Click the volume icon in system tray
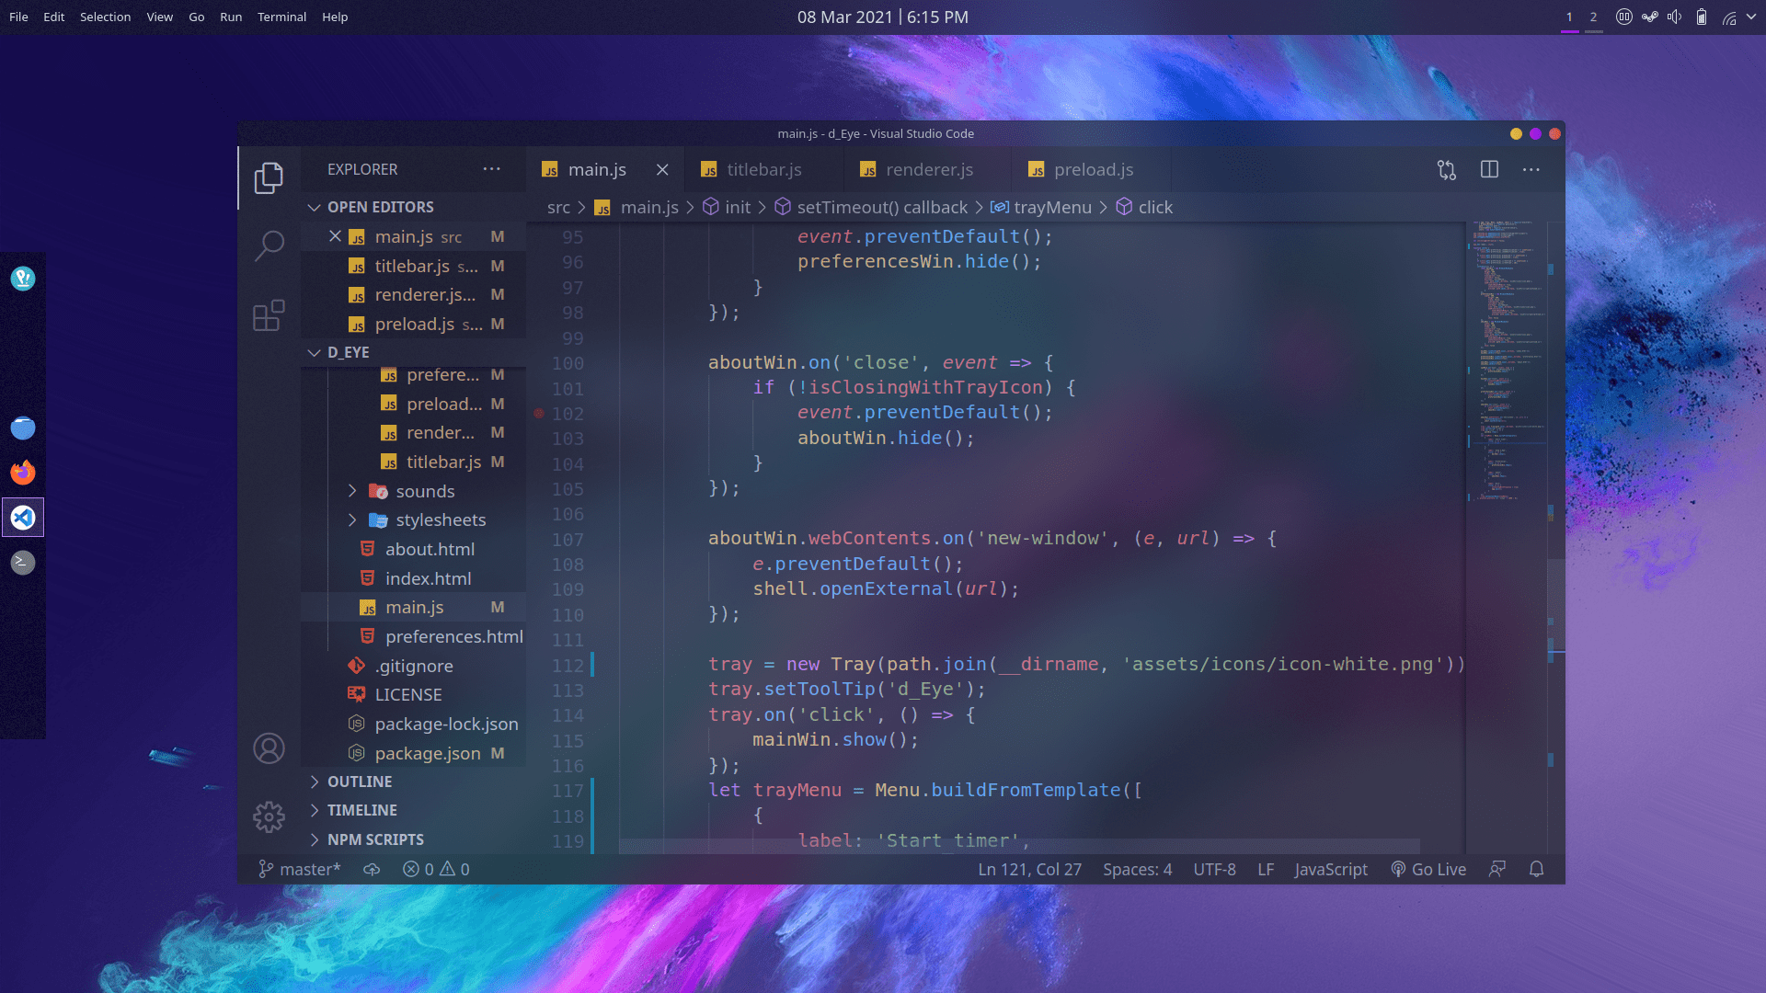1766x993 pixels. coord(1675,17)
